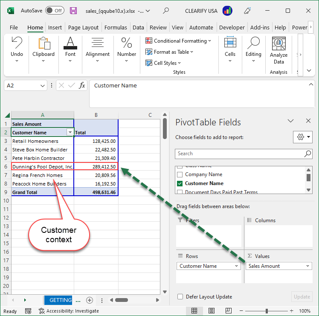319x316 pixels.
Task: Open the Alignment group icon
Action: point(98,43)
